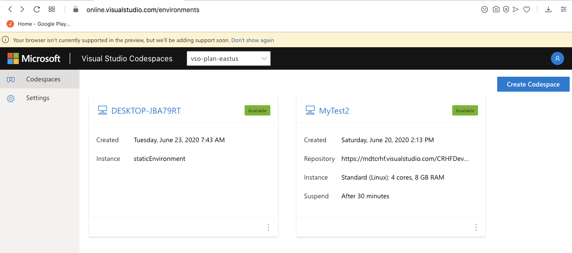Click Visual Studio Codespaces title
This screenshot has height=253, width=572.
click(127, 58)
